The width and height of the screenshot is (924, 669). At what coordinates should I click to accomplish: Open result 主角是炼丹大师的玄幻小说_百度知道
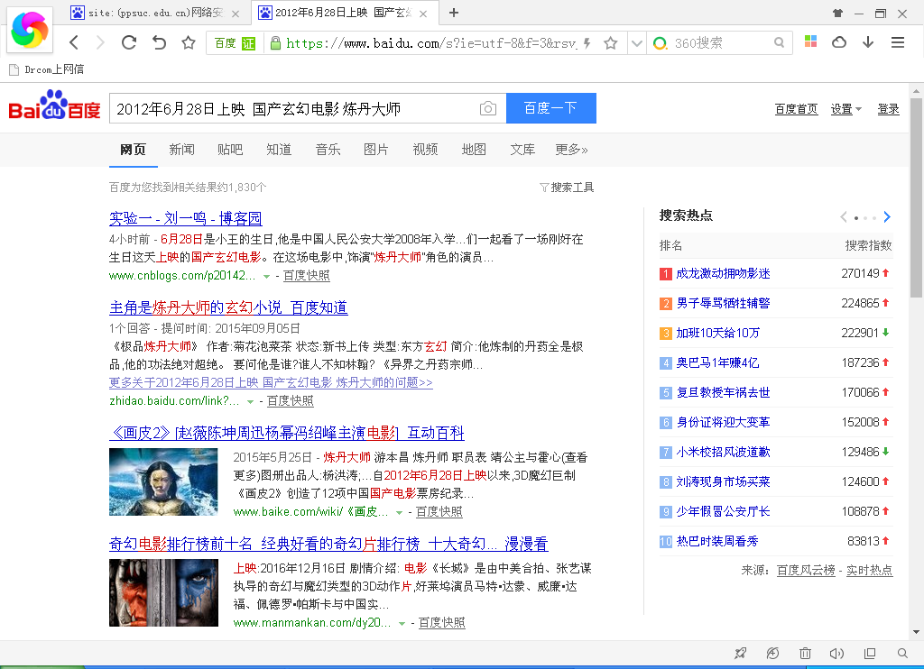tap(228, 307)
